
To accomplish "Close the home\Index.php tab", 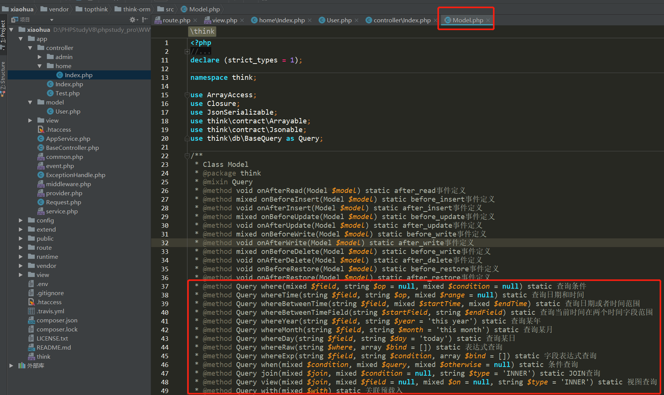I will (310, 20).
